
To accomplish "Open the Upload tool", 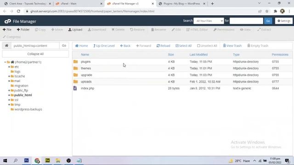I will click(x=75, y=29).
